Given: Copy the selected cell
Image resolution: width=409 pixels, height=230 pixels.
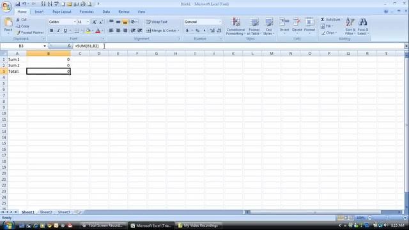Looking at the screenshot, I should [x=23, y=26].
